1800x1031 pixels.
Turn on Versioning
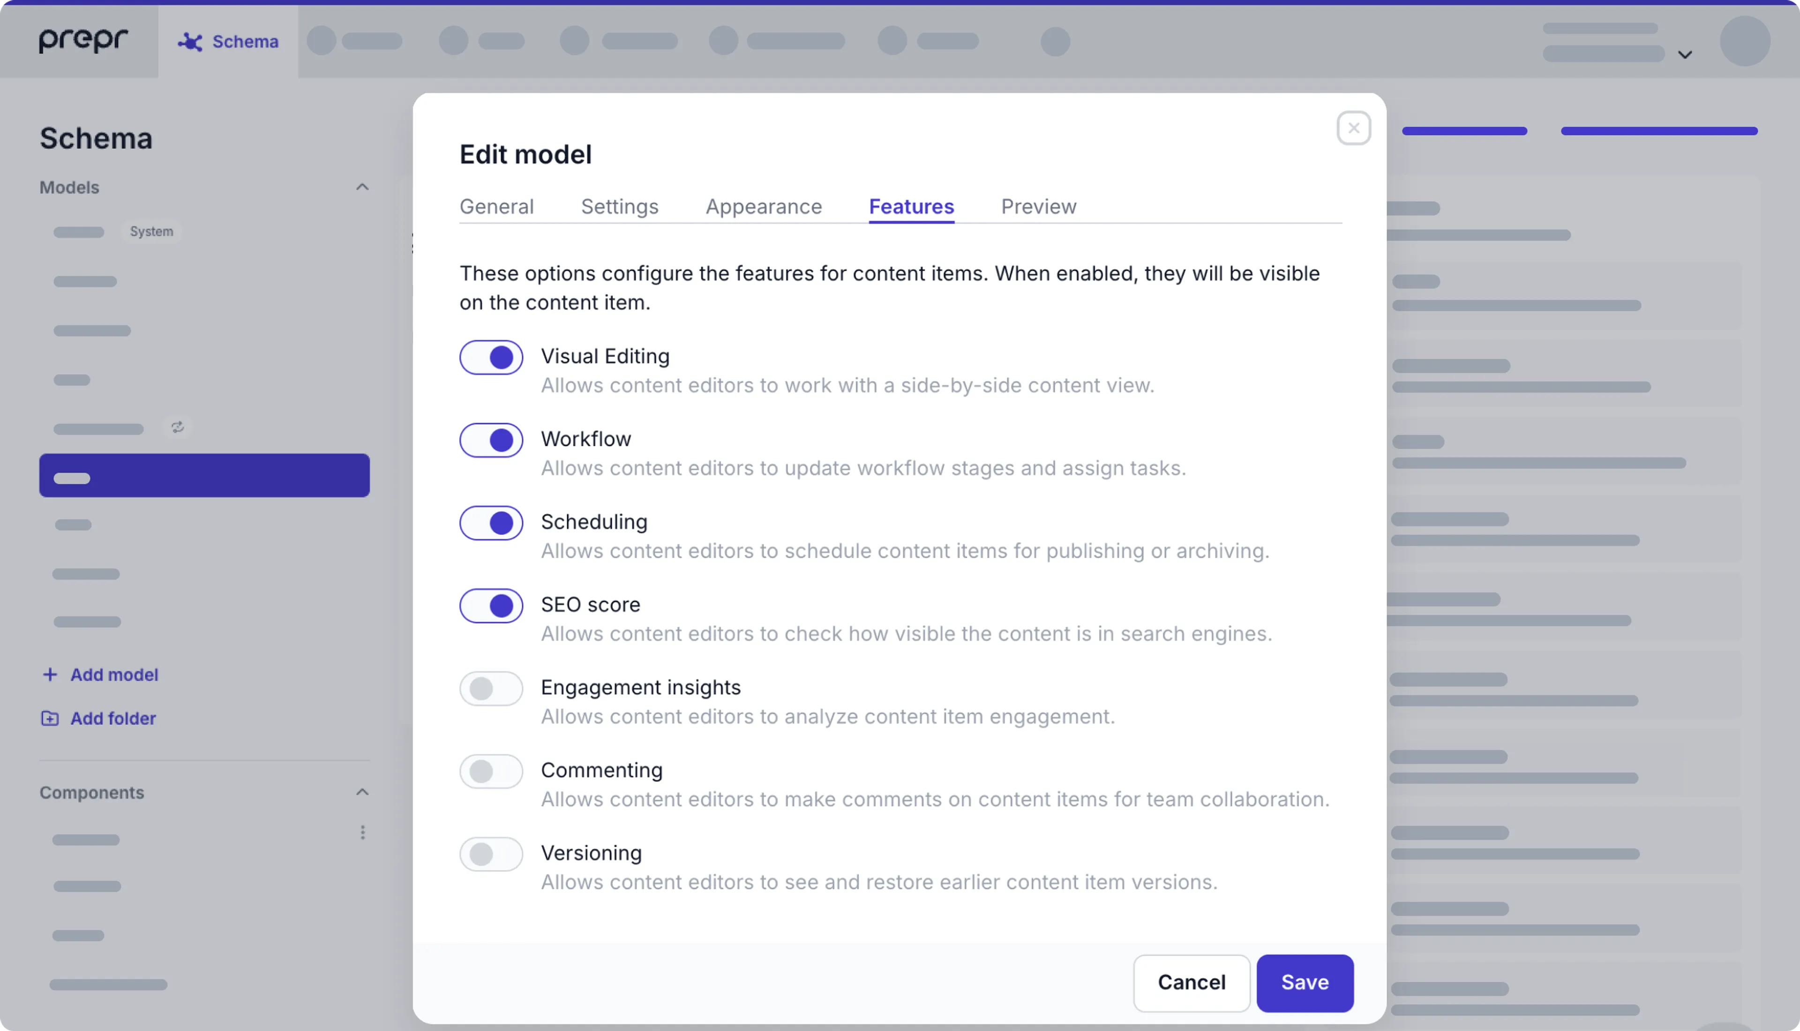point(490,854)
